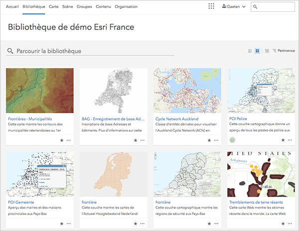Open more options for POI Gemeente

[x=69, y=224]
